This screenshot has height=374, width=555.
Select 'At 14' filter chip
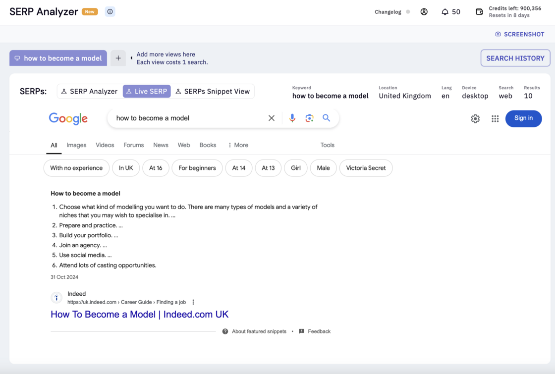(238, 168)
